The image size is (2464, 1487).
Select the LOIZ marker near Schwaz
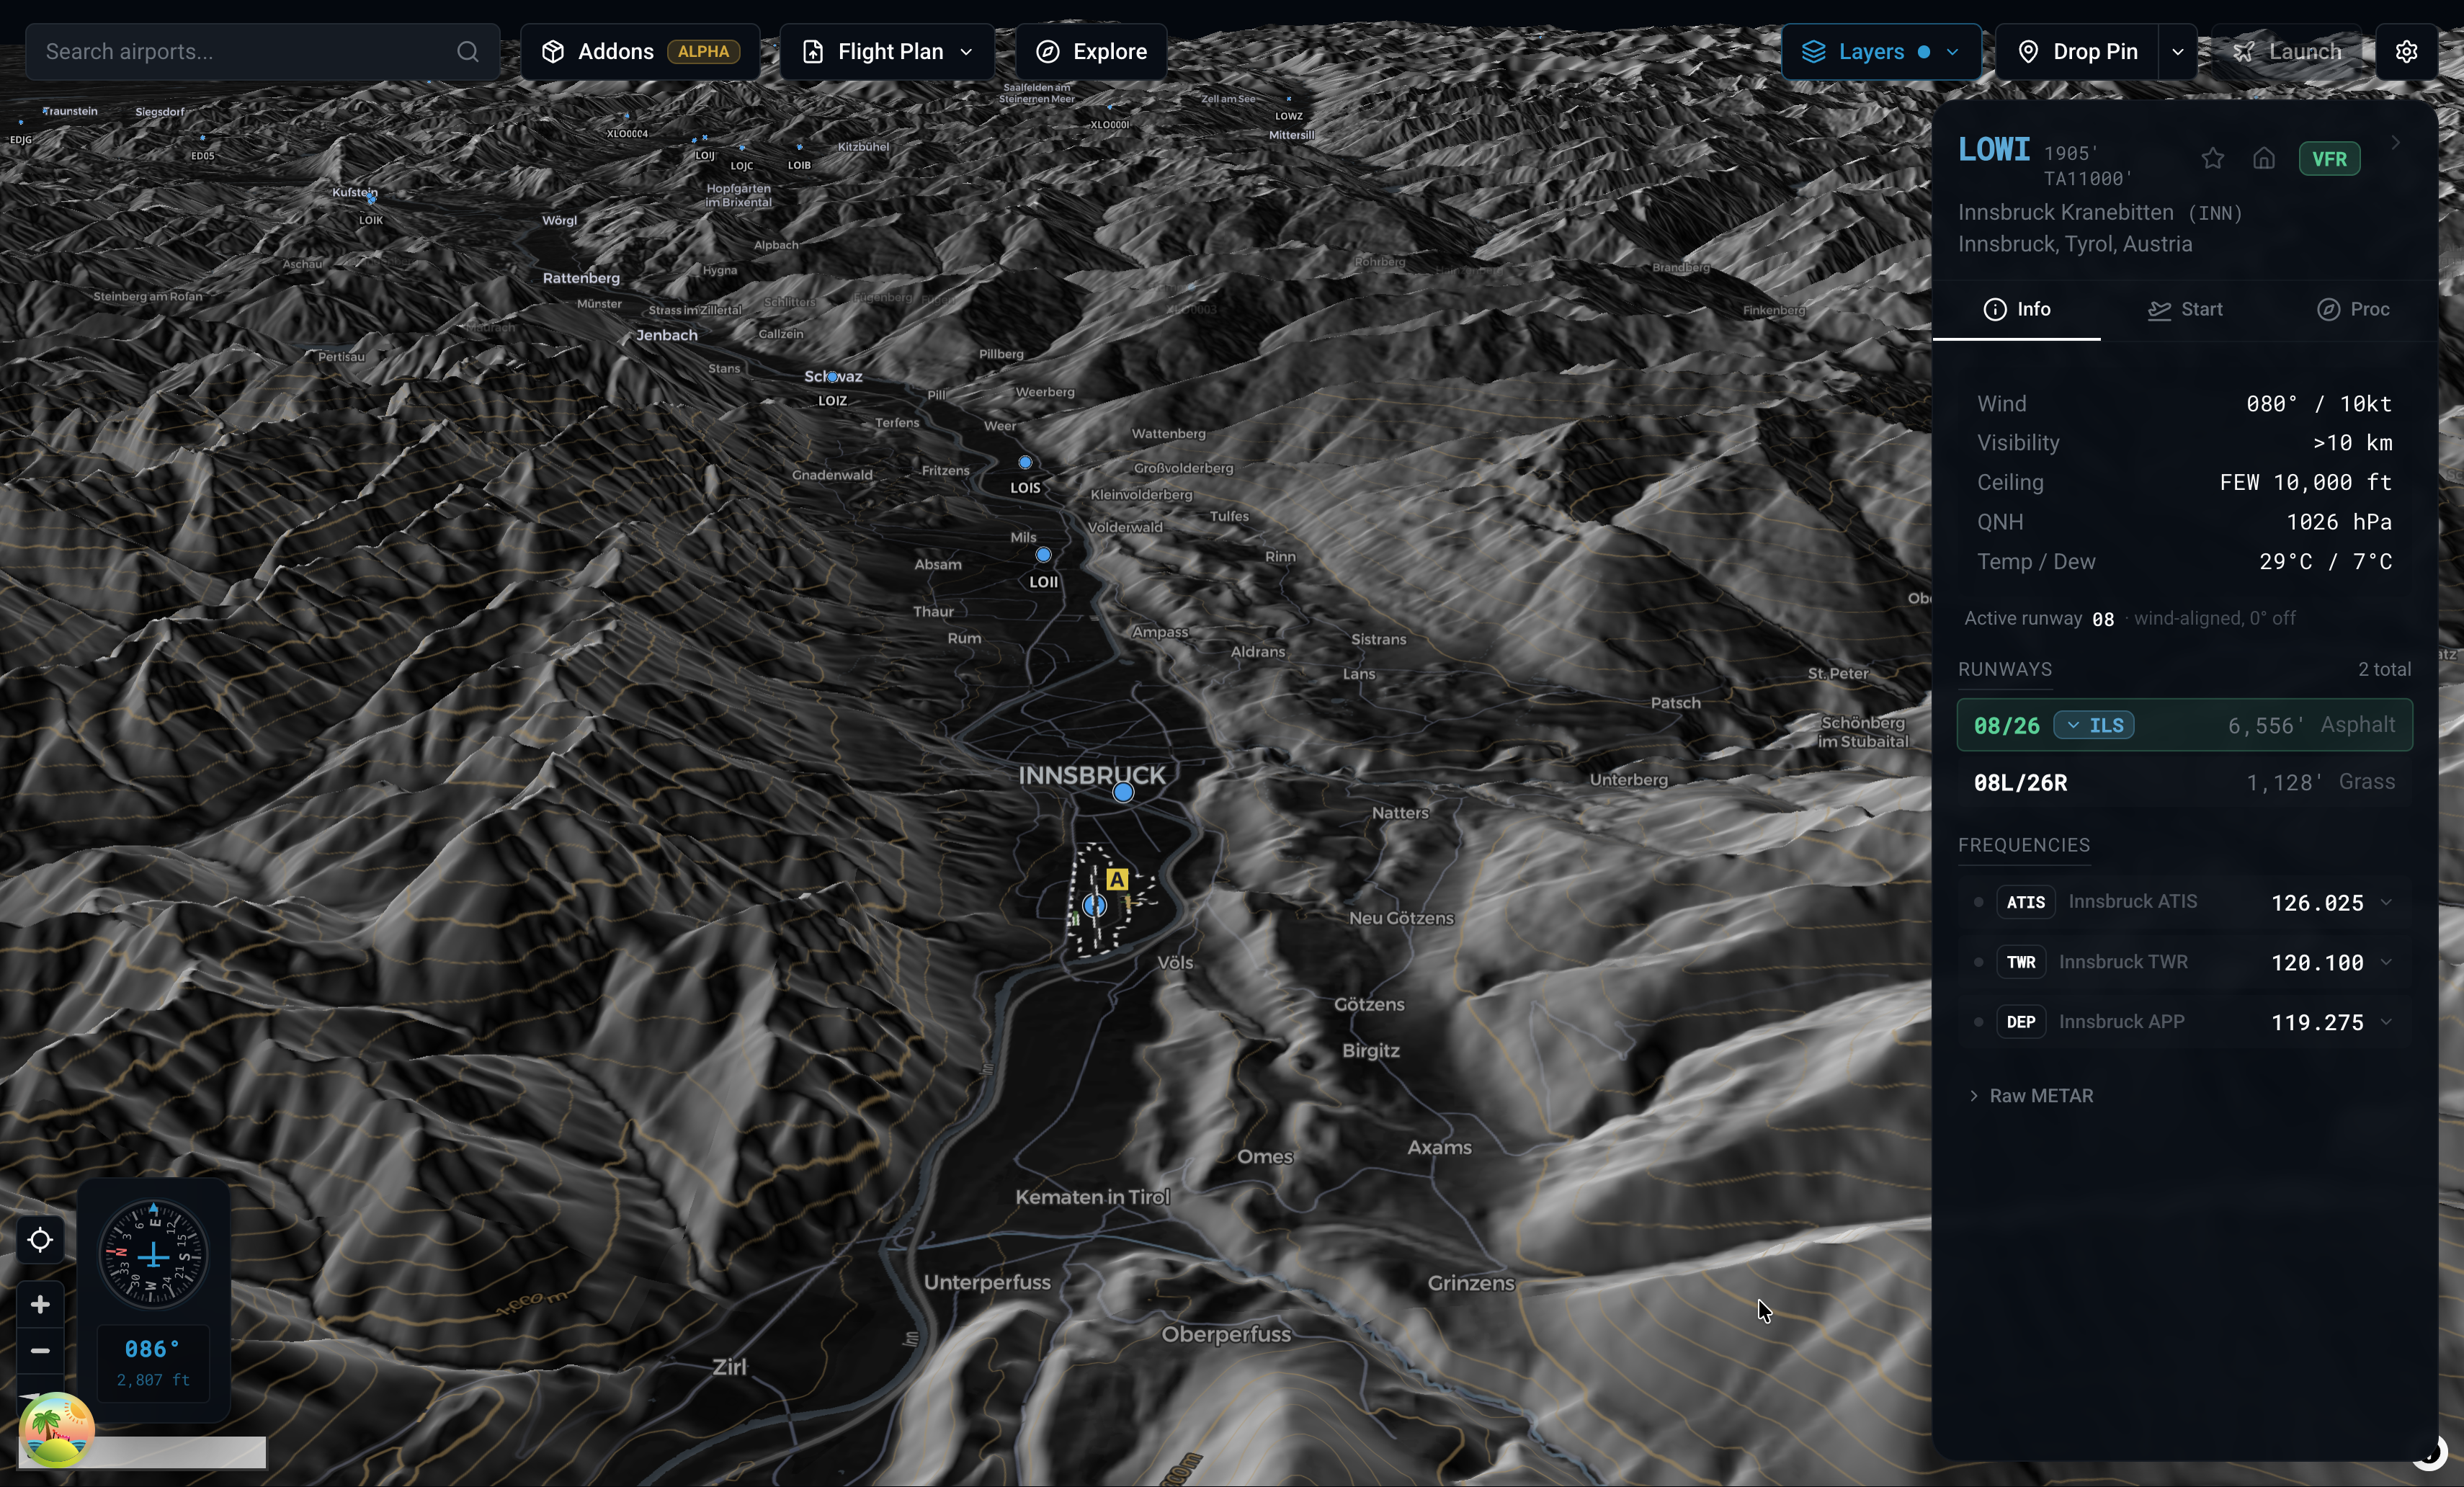coord(832,377)
